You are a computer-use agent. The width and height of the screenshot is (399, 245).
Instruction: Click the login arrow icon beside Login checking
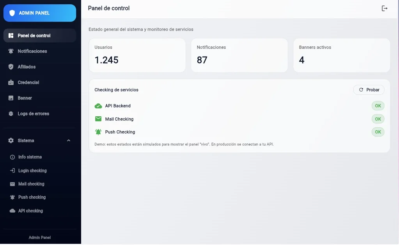click(x=12, y=170)
